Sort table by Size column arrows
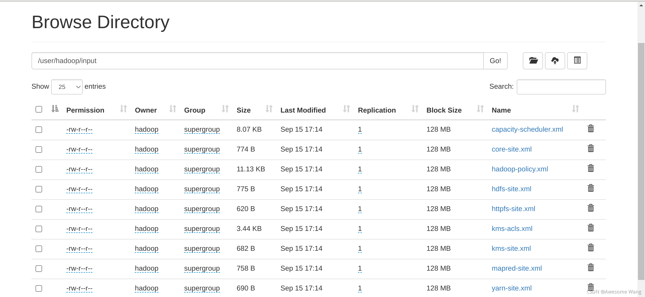 pyautogui.click(x=269, y=109)
